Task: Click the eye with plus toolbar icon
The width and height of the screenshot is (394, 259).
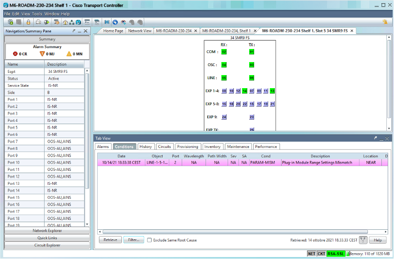Action: click(123, 22)
